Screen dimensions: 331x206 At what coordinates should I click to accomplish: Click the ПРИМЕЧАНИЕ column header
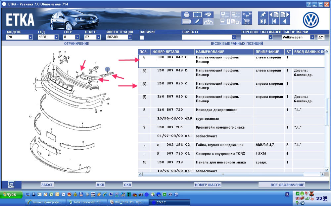269,52
